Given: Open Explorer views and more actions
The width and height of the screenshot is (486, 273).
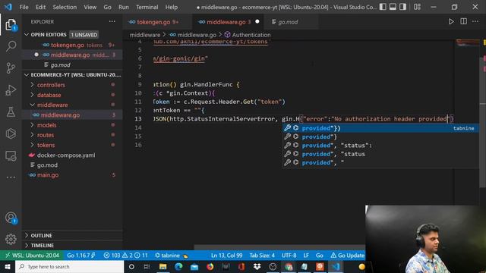Looking at the screenshot, I should click(112, 21).
